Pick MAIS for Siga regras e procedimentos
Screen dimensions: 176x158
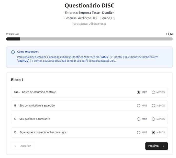pos(139,133)
